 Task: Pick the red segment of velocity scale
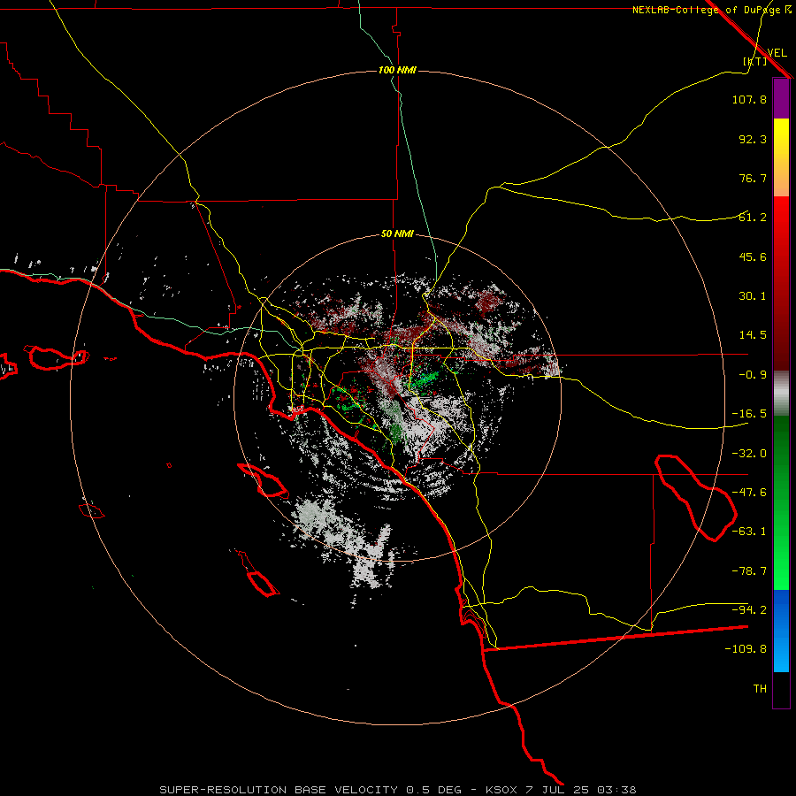(x=781, y=283)
